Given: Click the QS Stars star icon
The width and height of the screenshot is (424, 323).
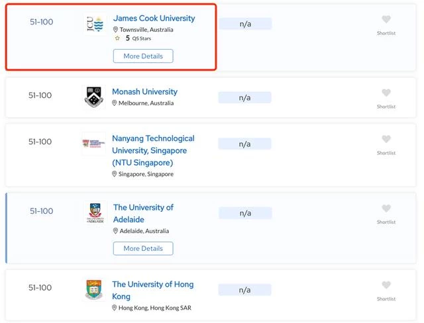Looking at the screenshot, I should 117,38.
